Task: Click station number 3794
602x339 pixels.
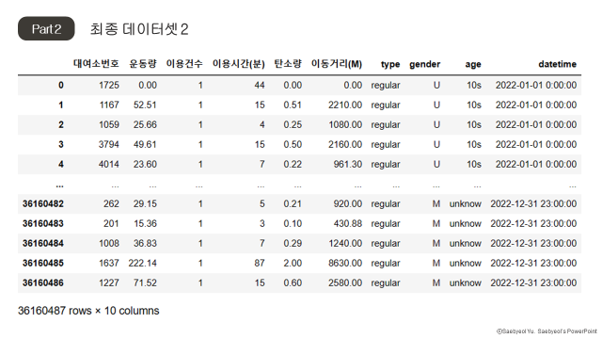Action: (x=109, y=144)
